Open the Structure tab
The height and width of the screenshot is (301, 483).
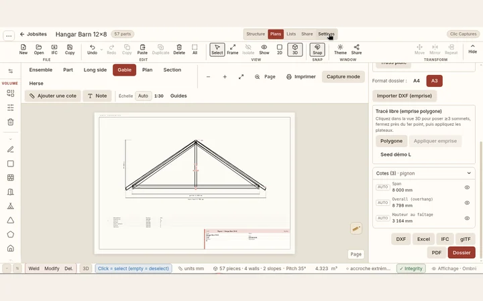point(256,34)
